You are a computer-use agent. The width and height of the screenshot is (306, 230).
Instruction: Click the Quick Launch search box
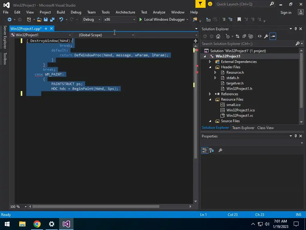click(x=245, y=4)
